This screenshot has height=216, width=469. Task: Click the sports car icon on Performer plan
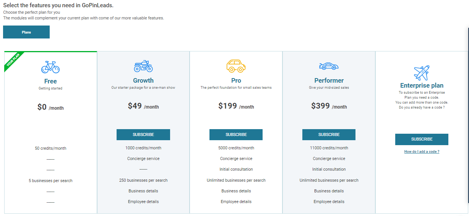click(329, 66)
